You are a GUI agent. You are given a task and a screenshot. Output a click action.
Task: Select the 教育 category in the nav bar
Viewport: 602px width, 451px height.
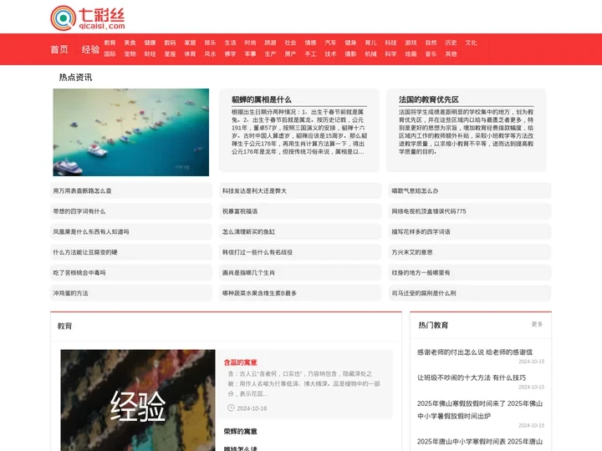(x=110, y=43)
